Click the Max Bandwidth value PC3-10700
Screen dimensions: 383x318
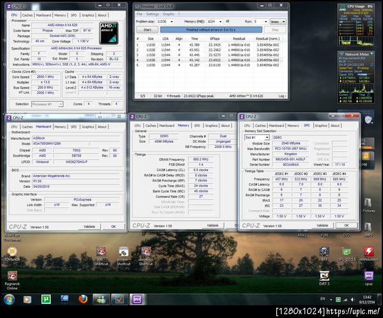(x=290, y=149)
